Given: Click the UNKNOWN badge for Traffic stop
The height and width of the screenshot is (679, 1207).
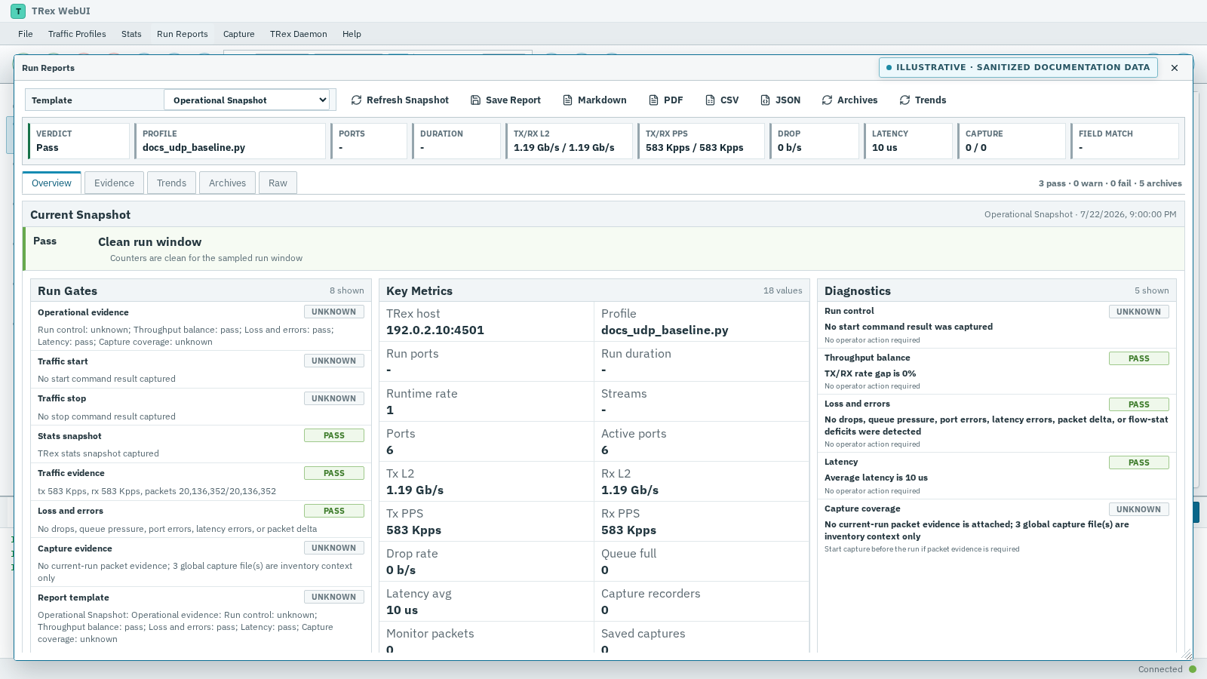Looking at the screenshot, I should click(334, 398).
